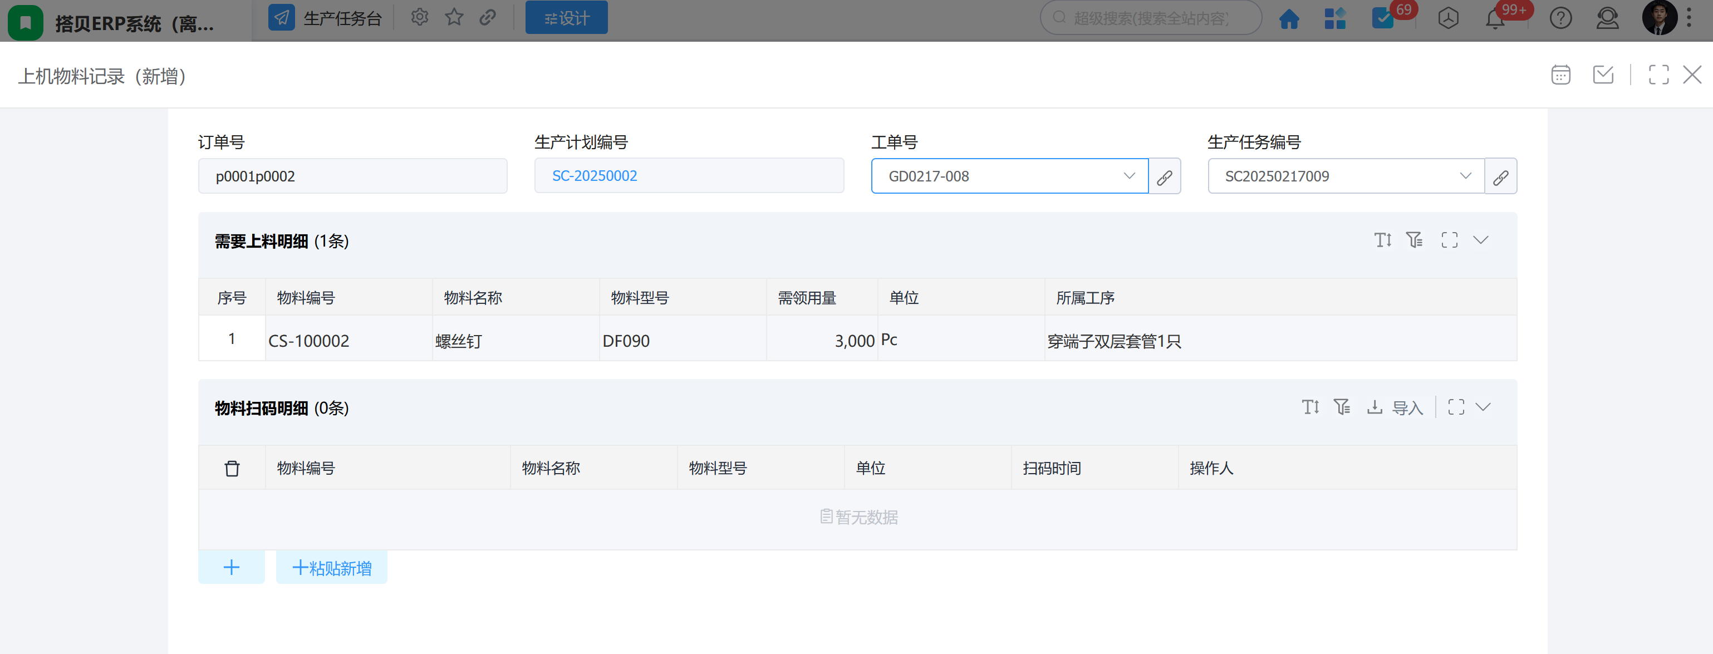Collapse the 物料扫码明细 section chevron
This screenshot has height=654, width=1713.
tap(1483, 407)
